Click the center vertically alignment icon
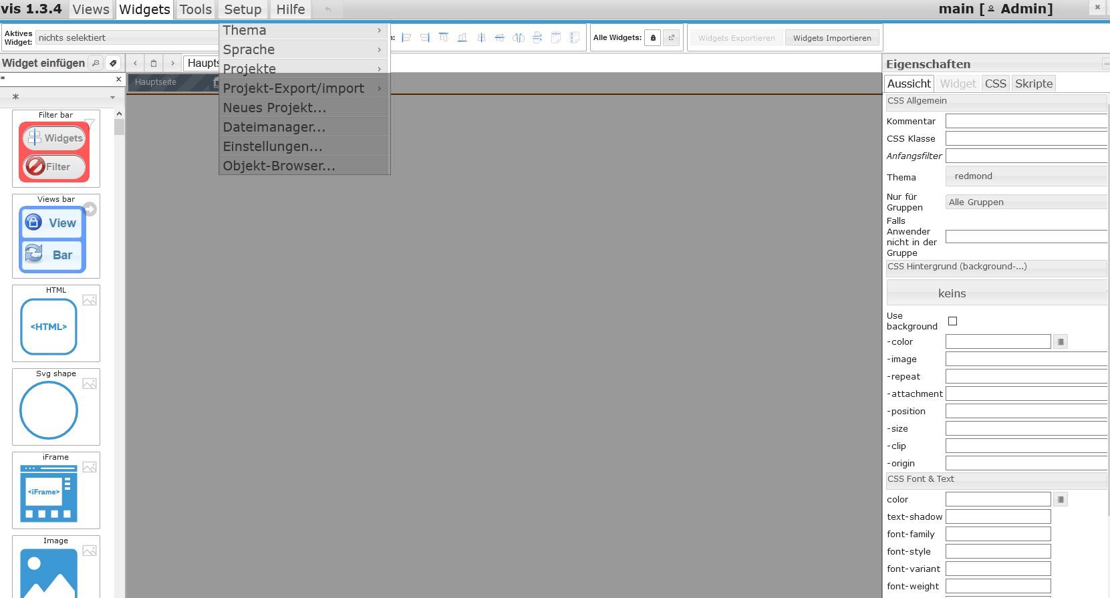 click(500, 38)
